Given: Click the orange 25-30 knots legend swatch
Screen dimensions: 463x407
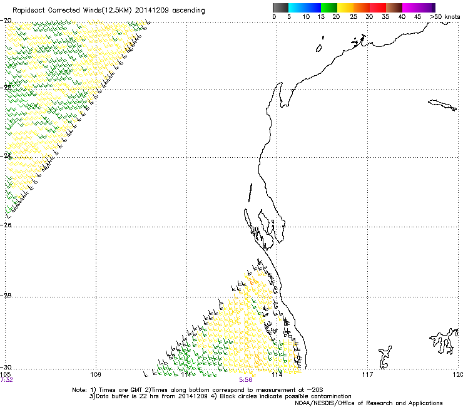Looking at the screenshot, I should pos(362,8).
